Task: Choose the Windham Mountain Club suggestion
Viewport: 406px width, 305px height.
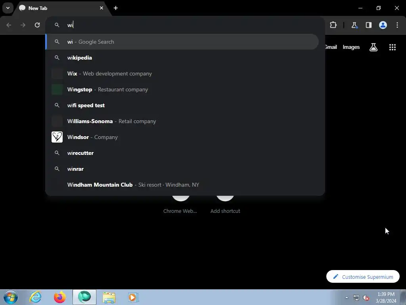Action: pos(182,185)
